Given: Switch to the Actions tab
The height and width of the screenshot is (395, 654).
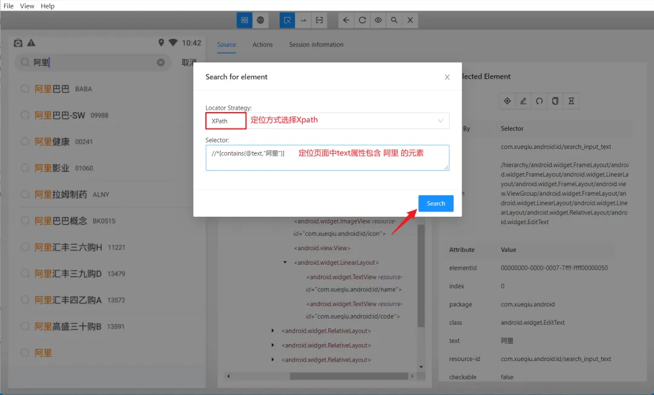Looking at the screenshot, I should click(262, 45).
